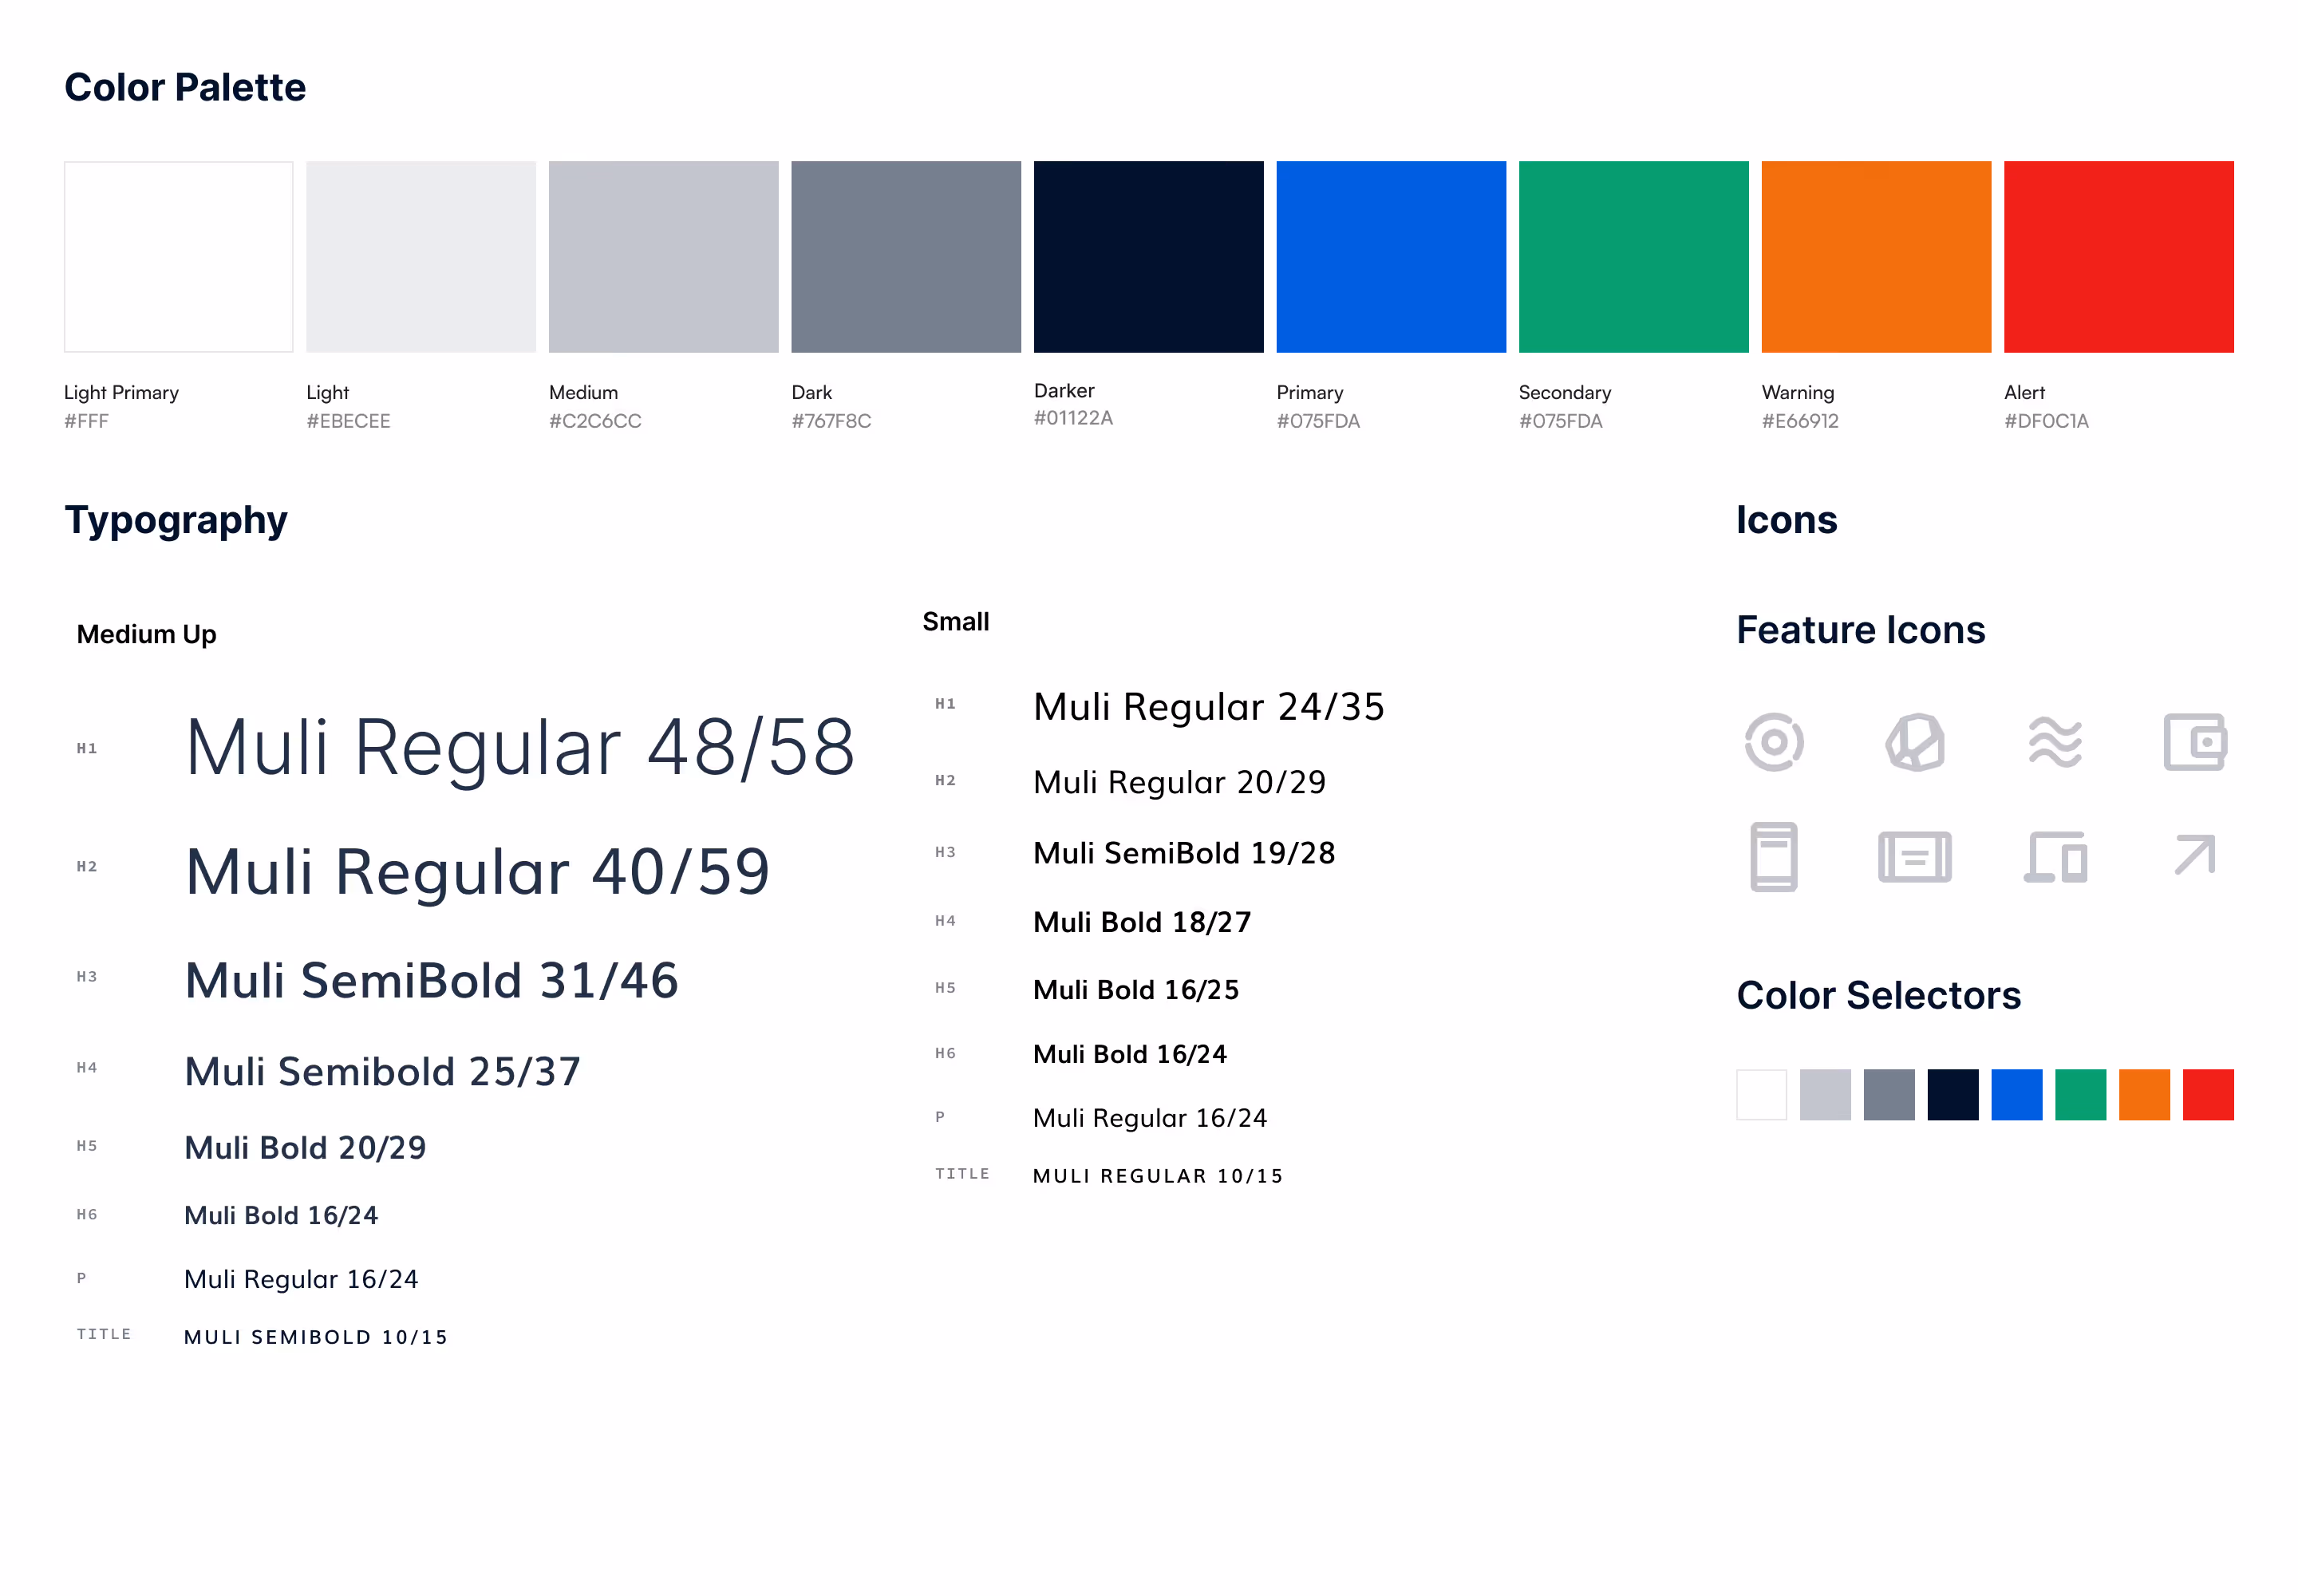
Task: Click "Muli Regular 16/24" in Small column
Action: pos(1150,1118)
